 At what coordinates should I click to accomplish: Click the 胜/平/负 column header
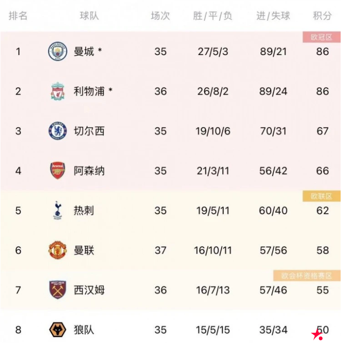(213, 15)
